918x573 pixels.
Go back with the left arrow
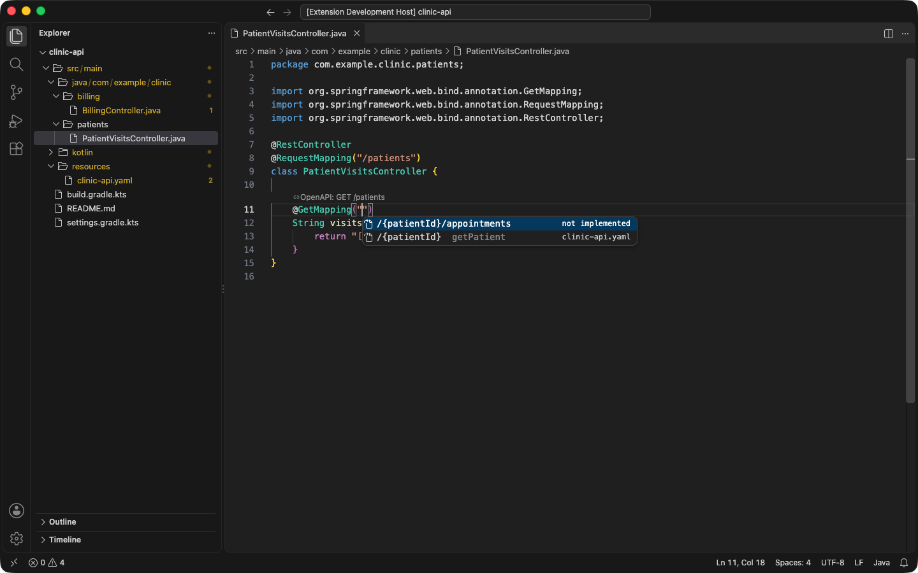[x=270, y=12]
